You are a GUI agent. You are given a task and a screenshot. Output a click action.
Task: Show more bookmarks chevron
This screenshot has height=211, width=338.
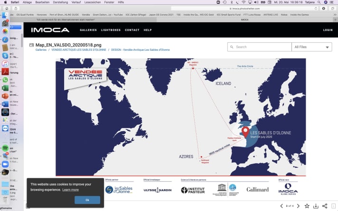(x=335, y=15)
